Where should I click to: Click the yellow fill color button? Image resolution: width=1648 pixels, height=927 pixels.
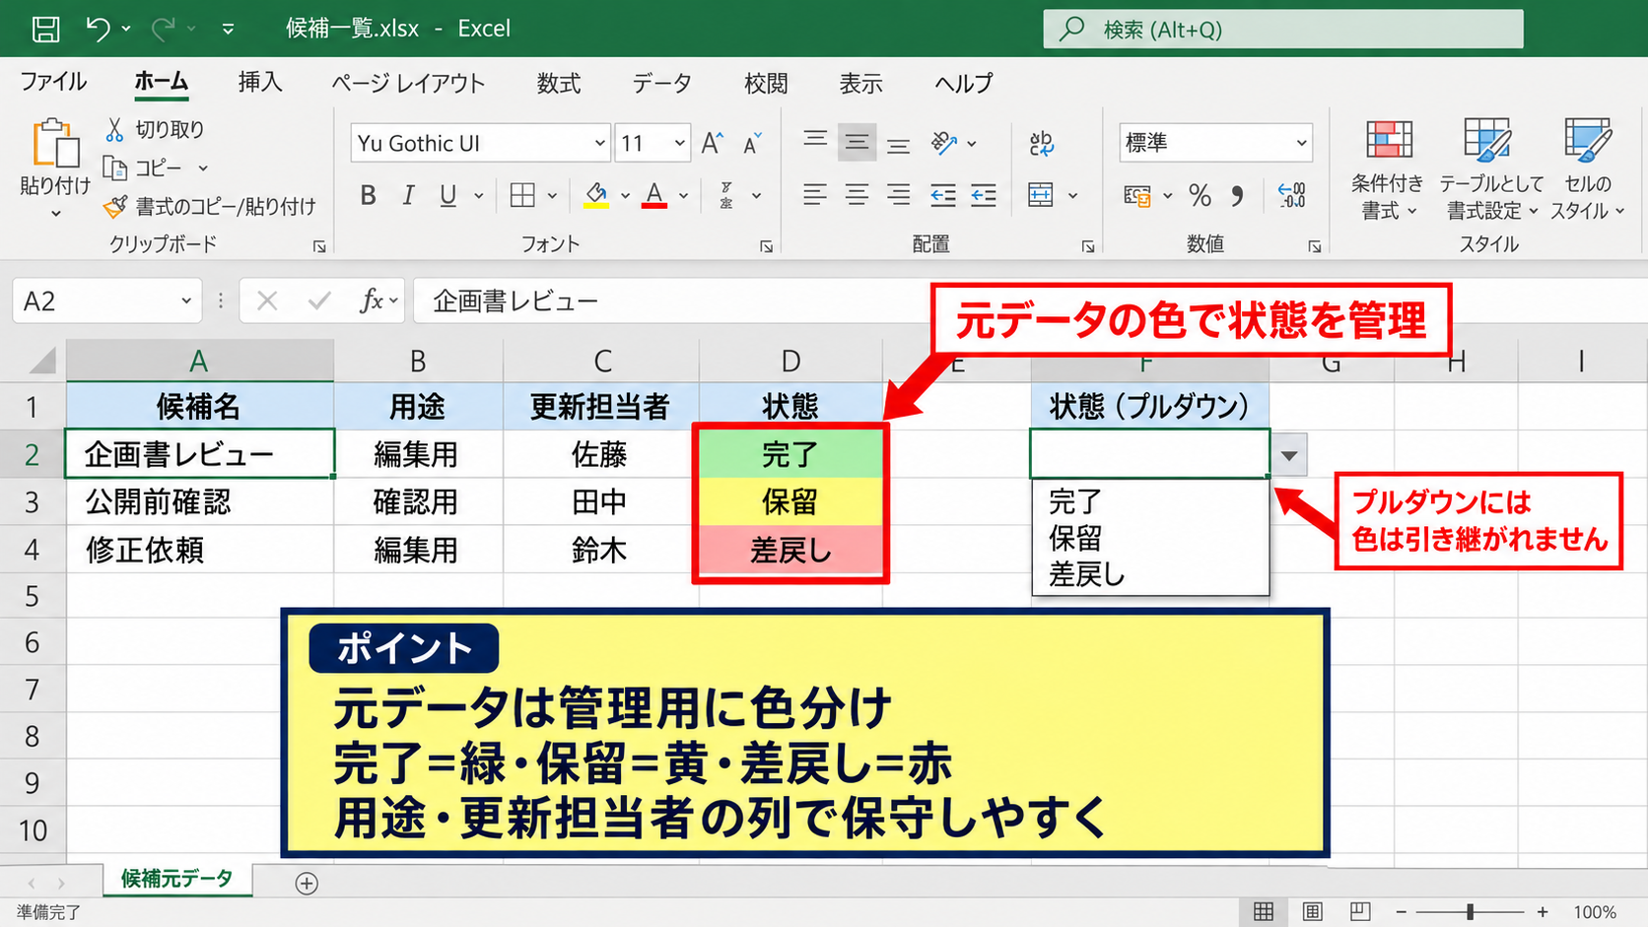(x=595, y=196)
